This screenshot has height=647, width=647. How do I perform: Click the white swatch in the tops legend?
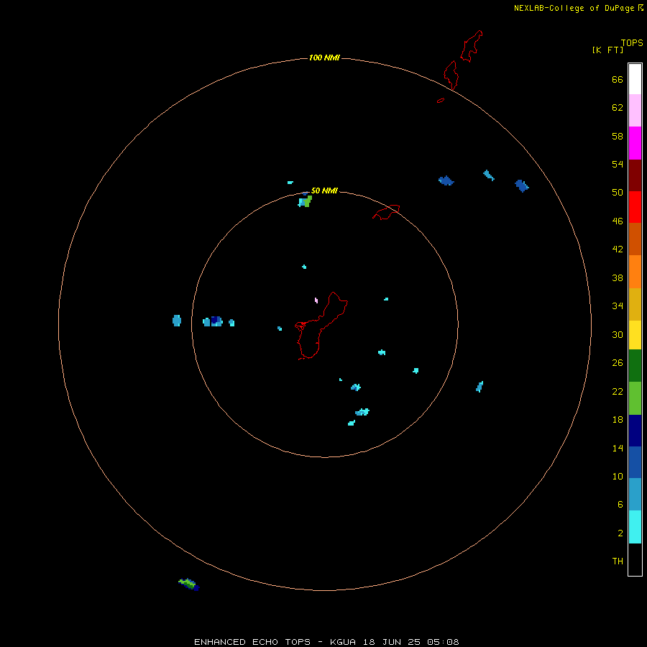coord(635,79)
